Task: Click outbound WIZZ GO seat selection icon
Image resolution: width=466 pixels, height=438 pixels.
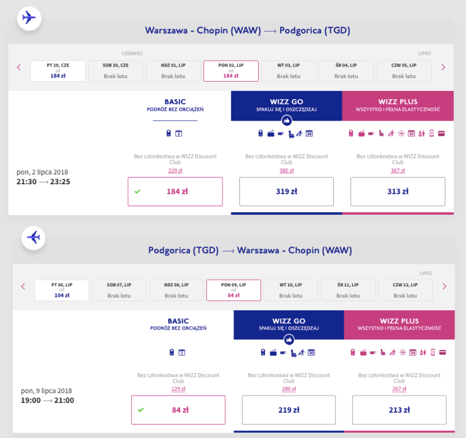Action: click(292, 134)
